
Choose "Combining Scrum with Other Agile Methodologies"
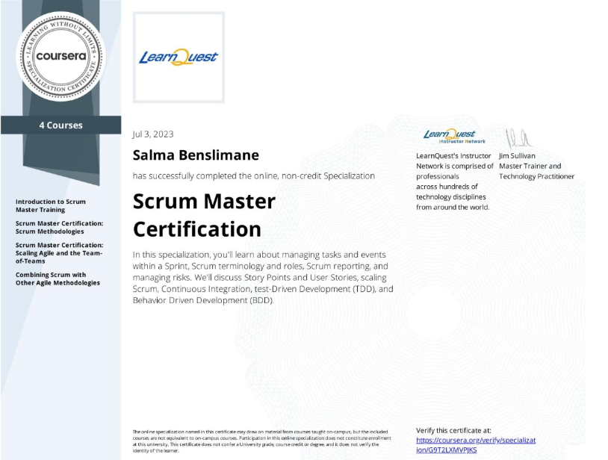(58, 279)
